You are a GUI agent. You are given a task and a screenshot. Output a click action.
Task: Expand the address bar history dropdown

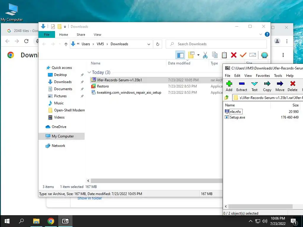(149, 44)
